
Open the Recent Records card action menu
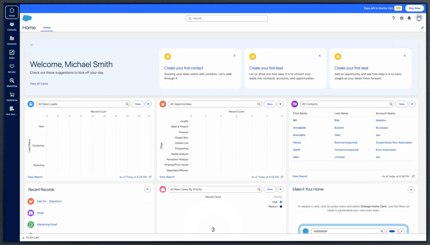click(147, 190)
